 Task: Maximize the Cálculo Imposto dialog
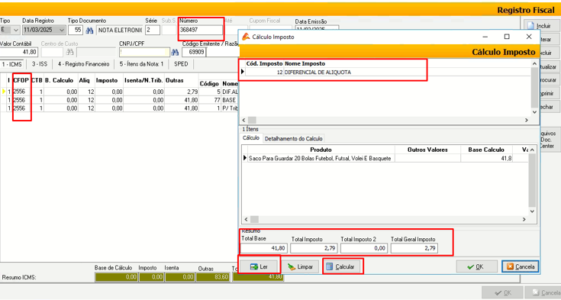click(x=507, y=37)
